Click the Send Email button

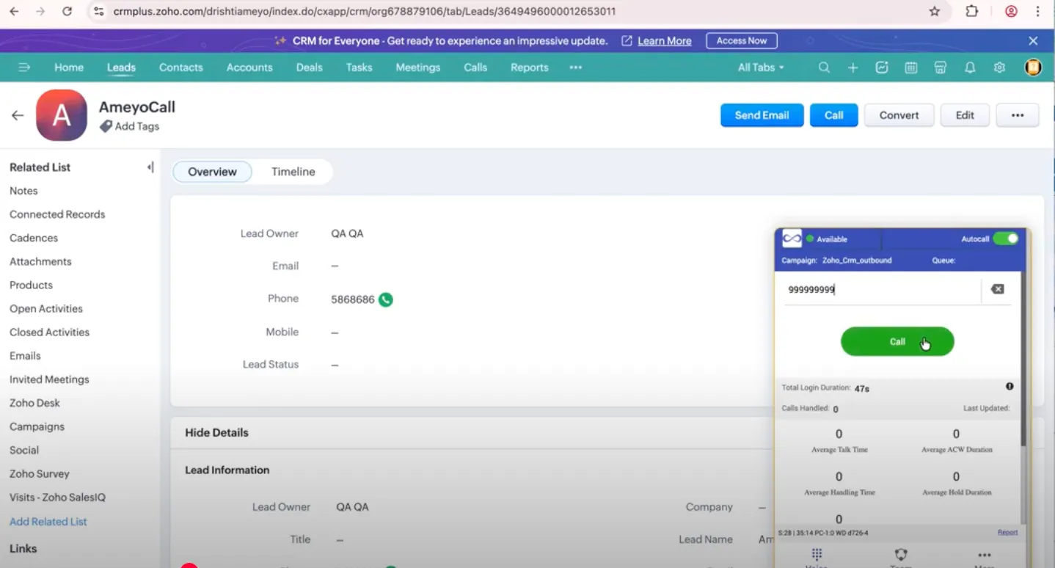coord(762,115)
